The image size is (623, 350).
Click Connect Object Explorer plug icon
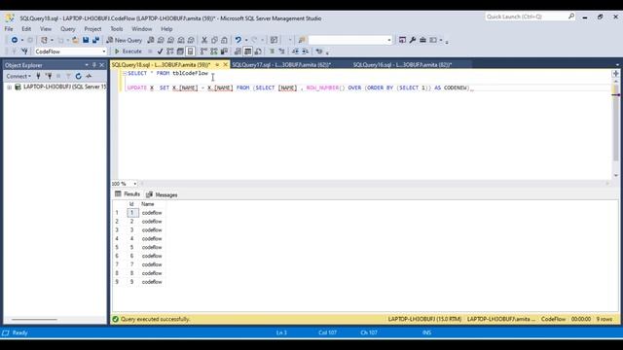39,76
